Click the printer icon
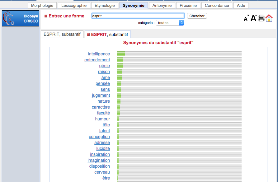The height and width of the screenshot is (182, 278). pyautogui.click(x=261, y=18)
